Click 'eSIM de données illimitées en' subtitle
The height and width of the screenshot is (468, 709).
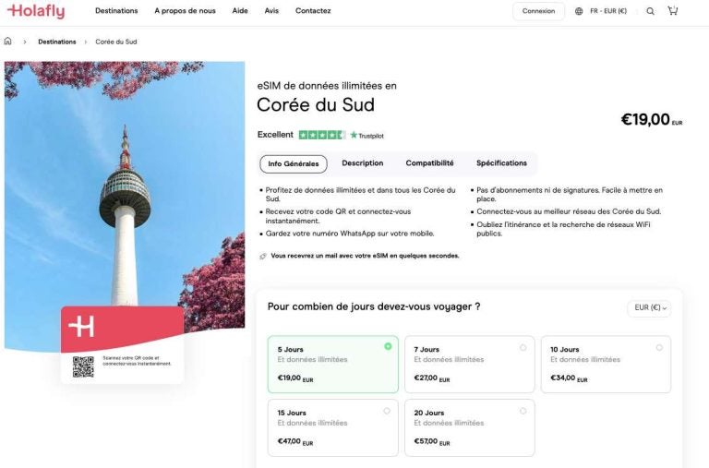[x=327, y=86]
